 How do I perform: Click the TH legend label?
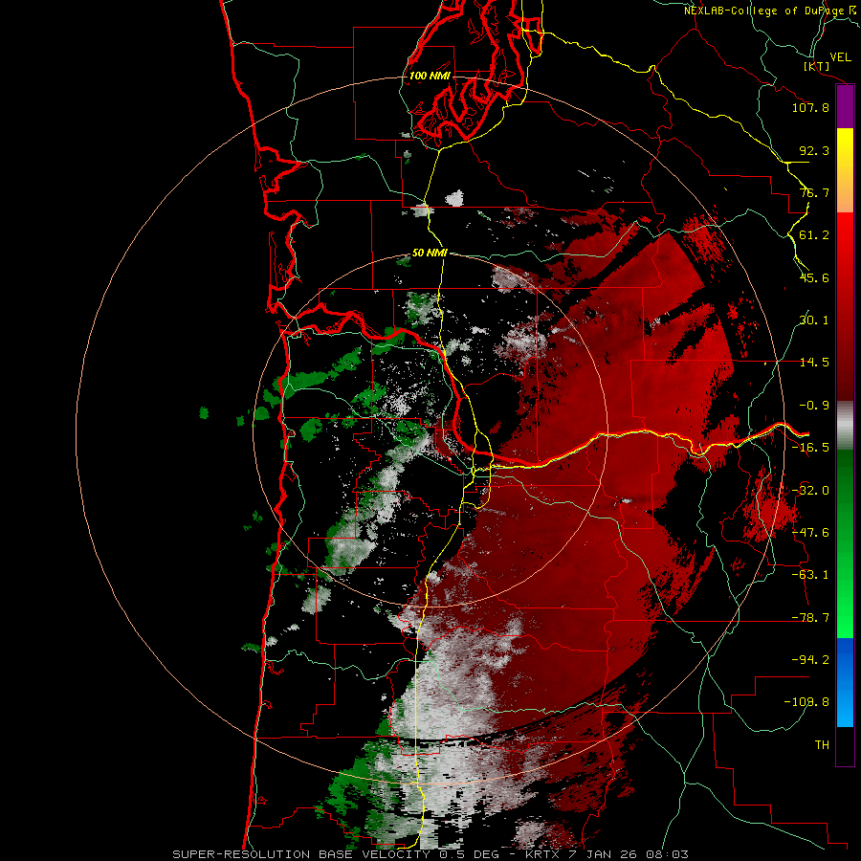[x=822, y=745]
